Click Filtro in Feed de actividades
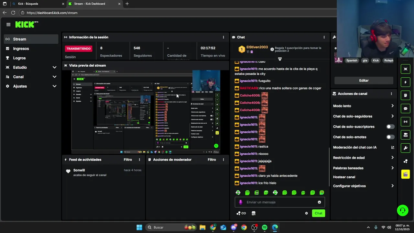 [128, 160]
